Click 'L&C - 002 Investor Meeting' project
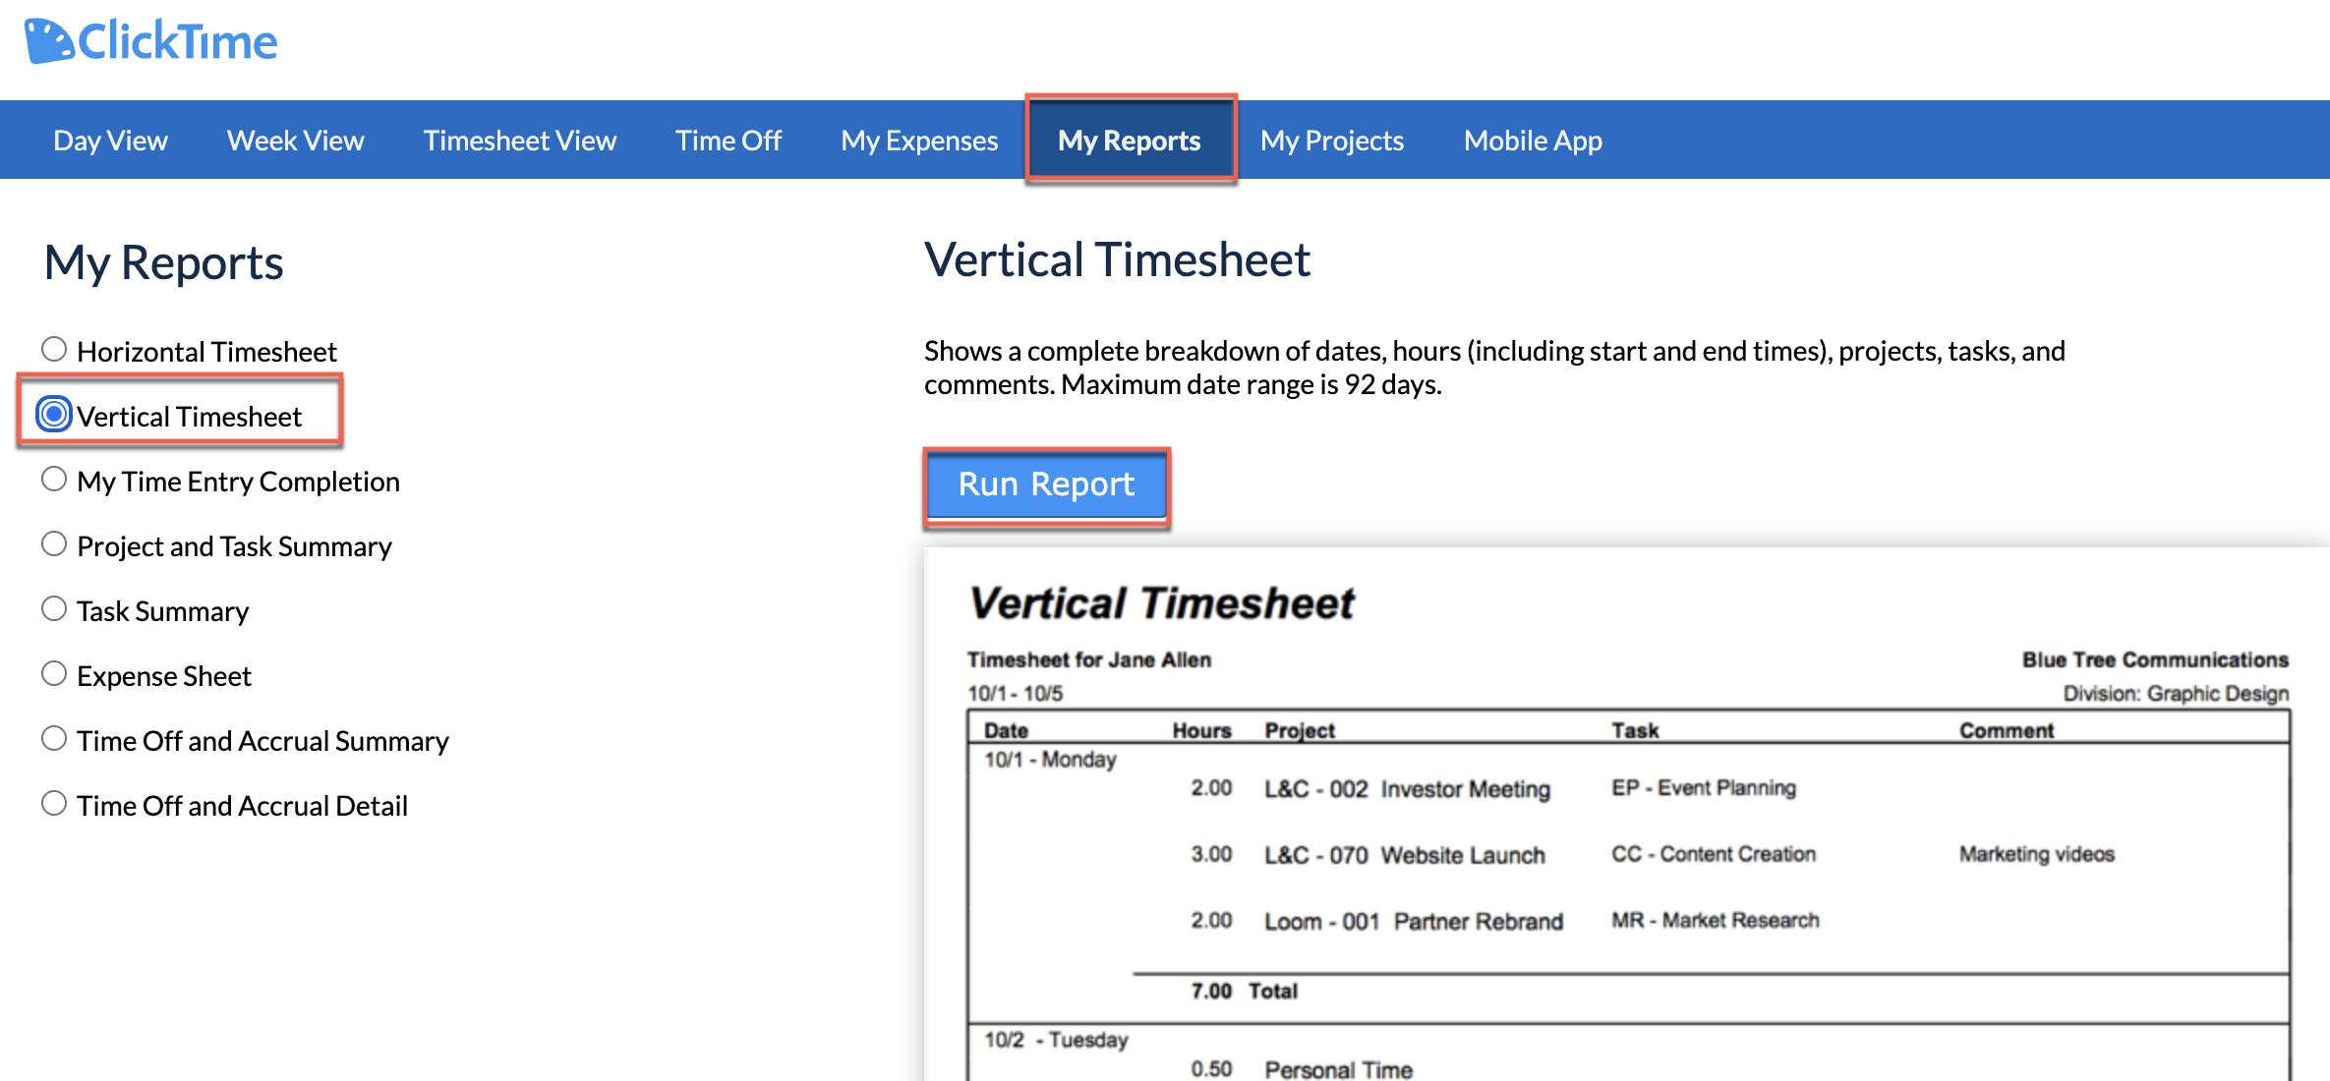Screen dimensions: 2330x1081 coord(1407,789)
